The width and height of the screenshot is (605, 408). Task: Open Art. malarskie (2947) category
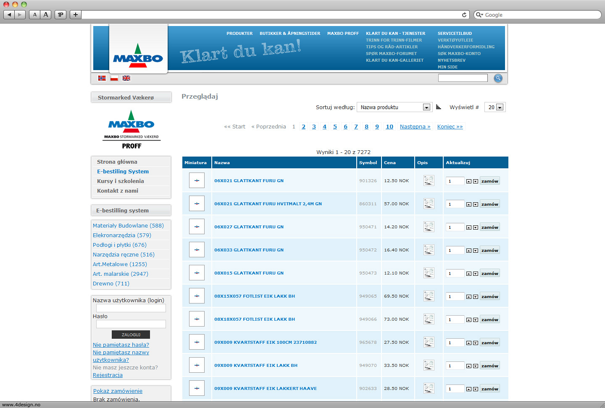tap(121, 274)
